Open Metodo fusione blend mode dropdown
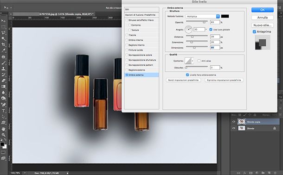The image size is (283, 175). click(202, 16)
